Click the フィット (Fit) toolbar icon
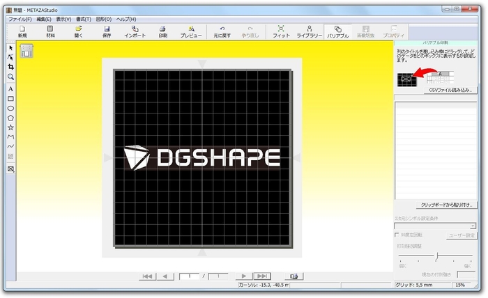488x298 pixels. (281, 31)
